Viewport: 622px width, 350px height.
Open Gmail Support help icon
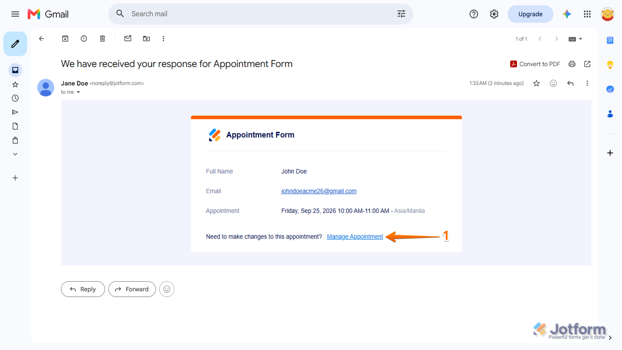pos(474,14)
